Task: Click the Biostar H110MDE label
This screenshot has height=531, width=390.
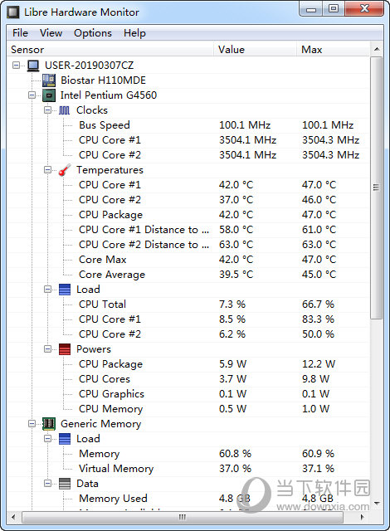Action: pos(103,80)
